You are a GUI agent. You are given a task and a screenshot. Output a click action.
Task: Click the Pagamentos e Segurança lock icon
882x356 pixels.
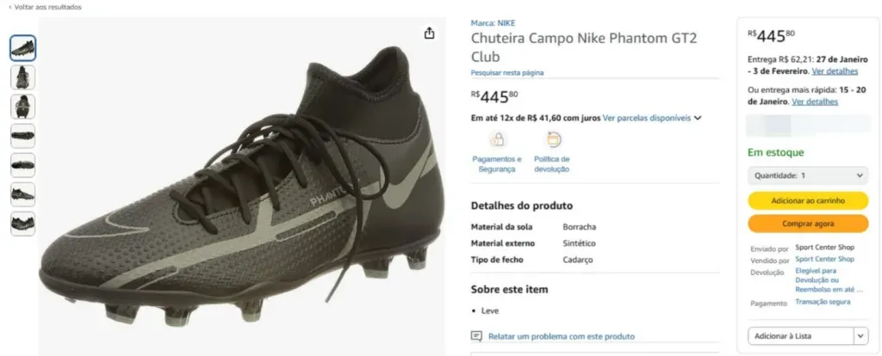pos(497,139)
